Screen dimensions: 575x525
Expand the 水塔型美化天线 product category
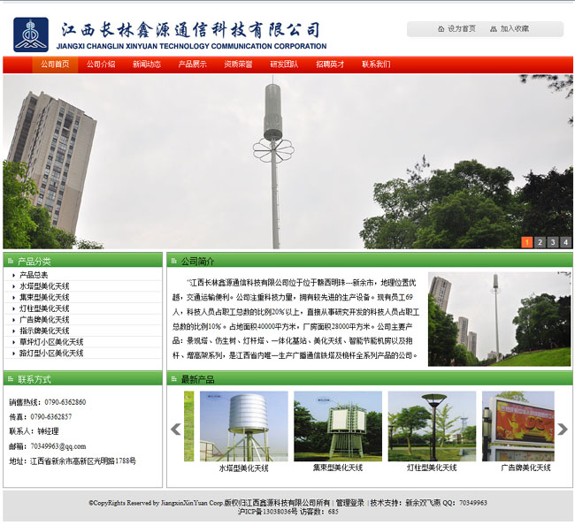click(44, 286)
